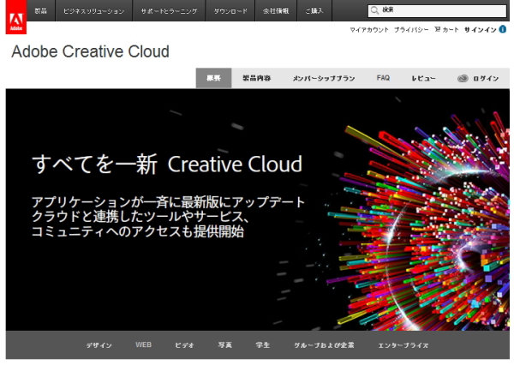
Task: Click the shopping cart icon
Action: click(x=438, y=29)
